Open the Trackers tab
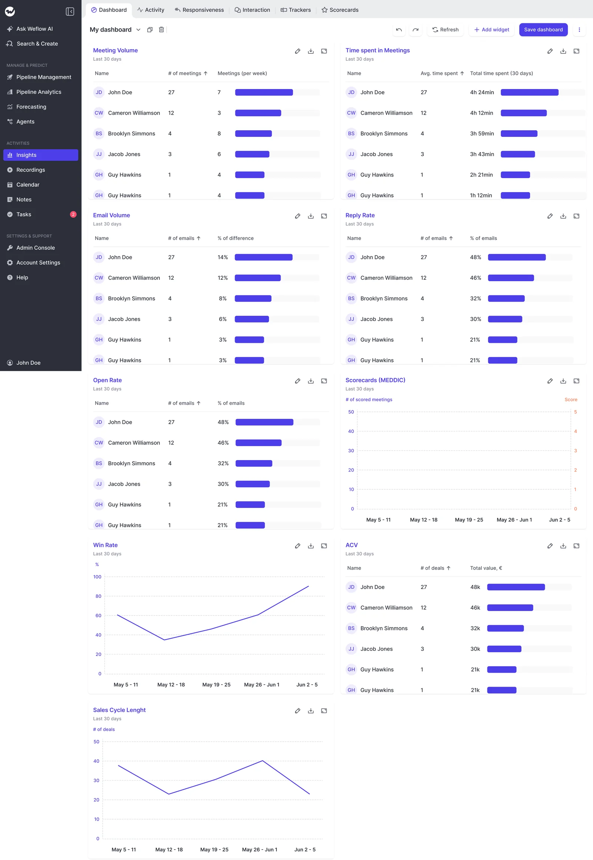 (x=296, y=10)
